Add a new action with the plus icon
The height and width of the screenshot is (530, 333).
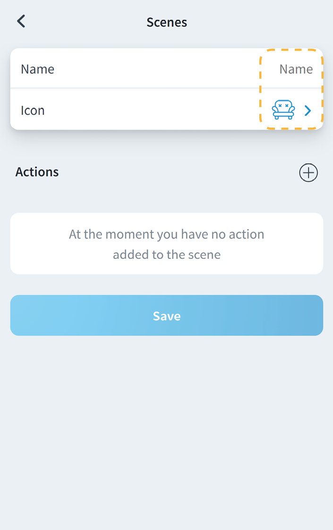(308, 173)
